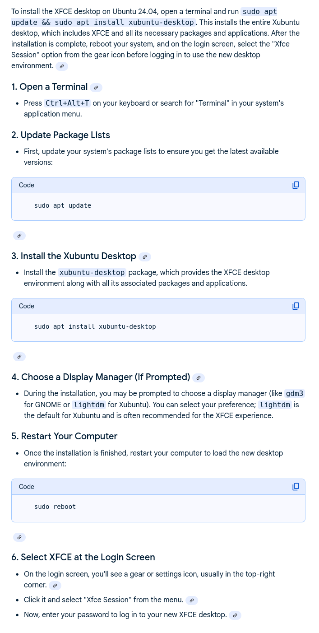The width and height of the screenshot is (319, 633).
Task: Copy the sudo apt update code
Action: (296, 185)
